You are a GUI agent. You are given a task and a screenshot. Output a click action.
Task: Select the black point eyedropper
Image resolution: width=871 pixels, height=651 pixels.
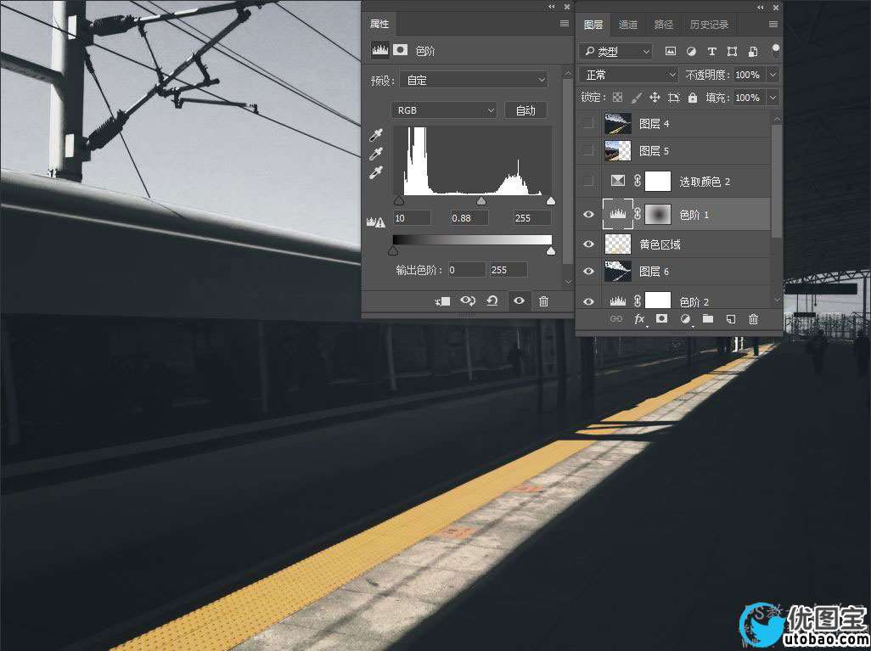[376, 136]
